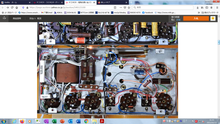
Task: Launch Excel from the taskbar
Action: tap(54, 121)
